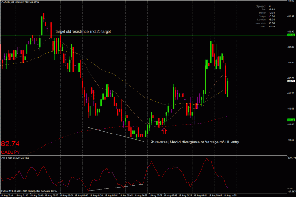The width and height of the screenshot is (296, 197).
Task: Click the Tokyo time 16:38 entry
Action: [267, 16]
